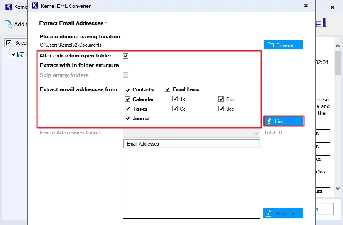
Task: Click the Add Source file icon
Action: pyautogui.click(x=9, y=24)
